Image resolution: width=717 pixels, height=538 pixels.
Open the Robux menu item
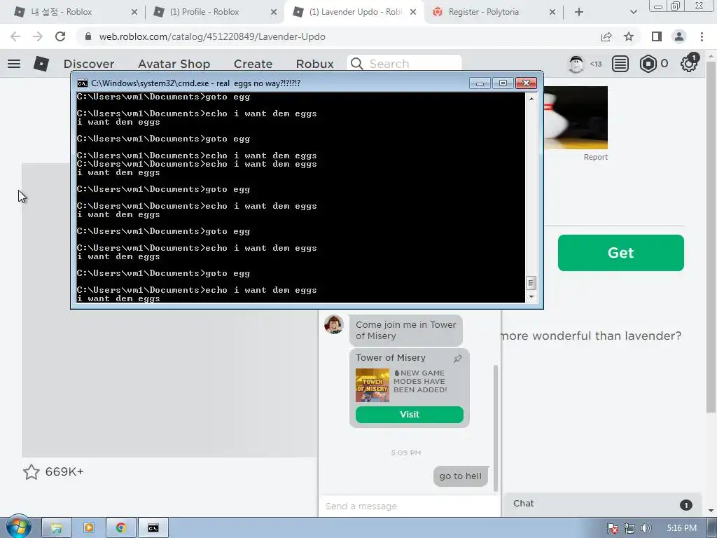point(314,64)
